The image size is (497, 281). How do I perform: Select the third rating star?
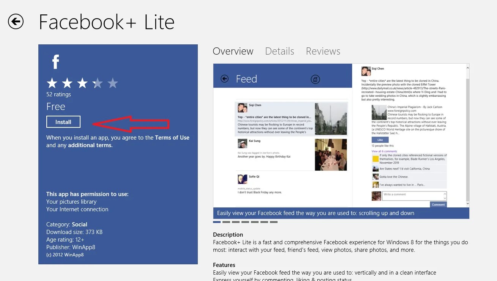coord(82,83)
